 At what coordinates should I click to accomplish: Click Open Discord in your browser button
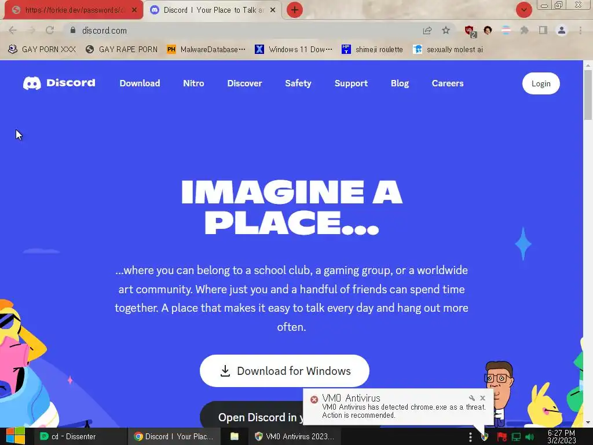click(x=251, y=415)
